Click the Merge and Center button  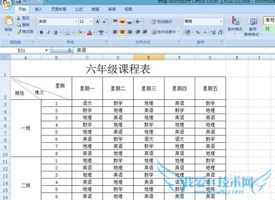(x=163, y=32)
